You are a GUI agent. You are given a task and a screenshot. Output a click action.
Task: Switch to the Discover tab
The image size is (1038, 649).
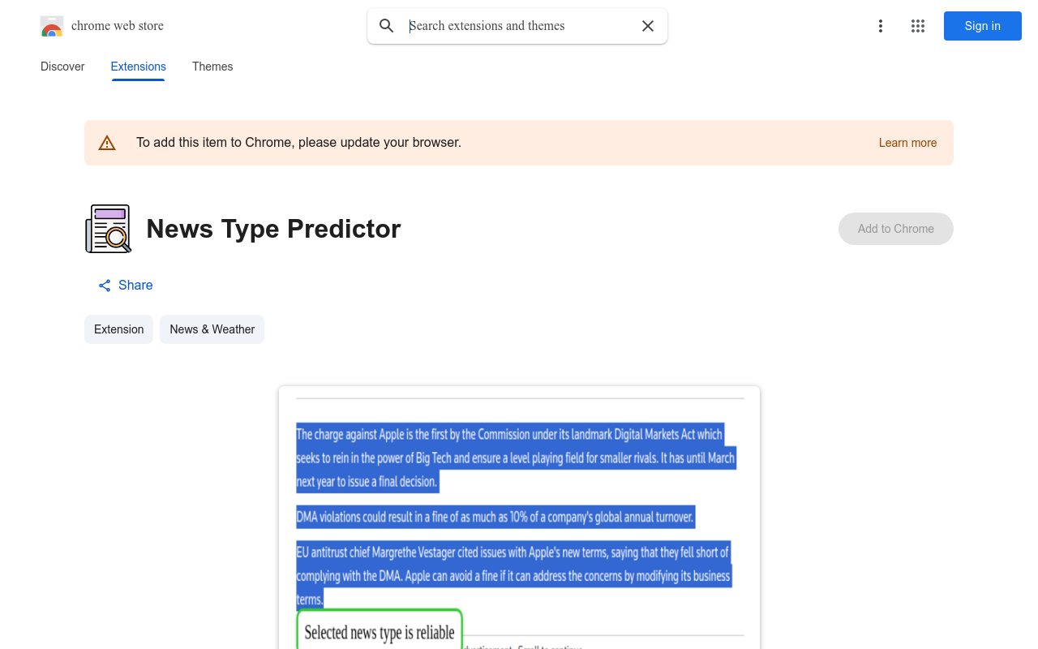coord(62,67)
